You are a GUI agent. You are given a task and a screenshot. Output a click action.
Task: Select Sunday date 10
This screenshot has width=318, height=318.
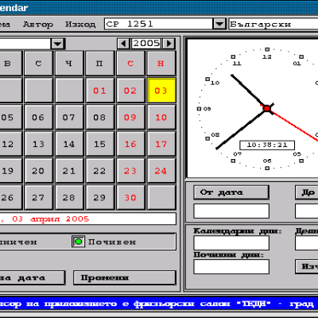(161, 117)
